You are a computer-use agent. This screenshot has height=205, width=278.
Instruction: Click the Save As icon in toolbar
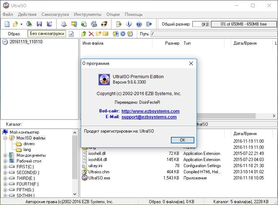coord(49,24)
